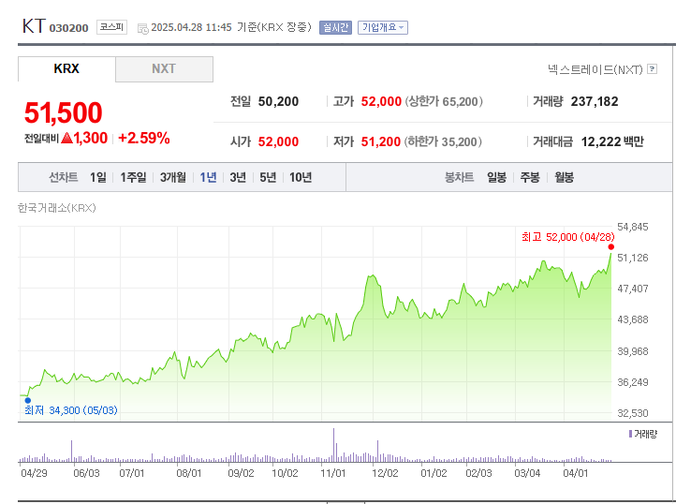Click the 전일 50,200 value

point(278,101)
